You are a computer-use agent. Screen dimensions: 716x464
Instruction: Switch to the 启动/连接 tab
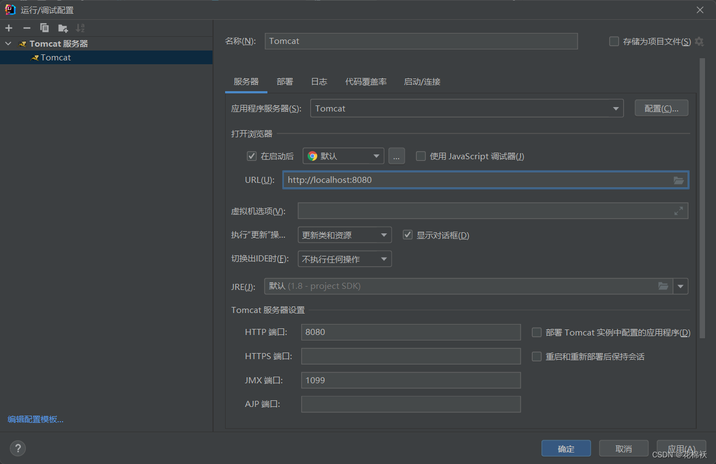422,81
